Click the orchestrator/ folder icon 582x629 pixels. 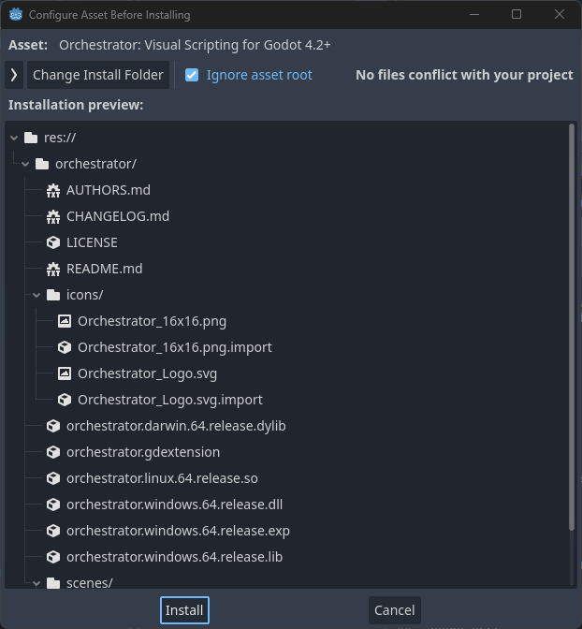[42, 164]
